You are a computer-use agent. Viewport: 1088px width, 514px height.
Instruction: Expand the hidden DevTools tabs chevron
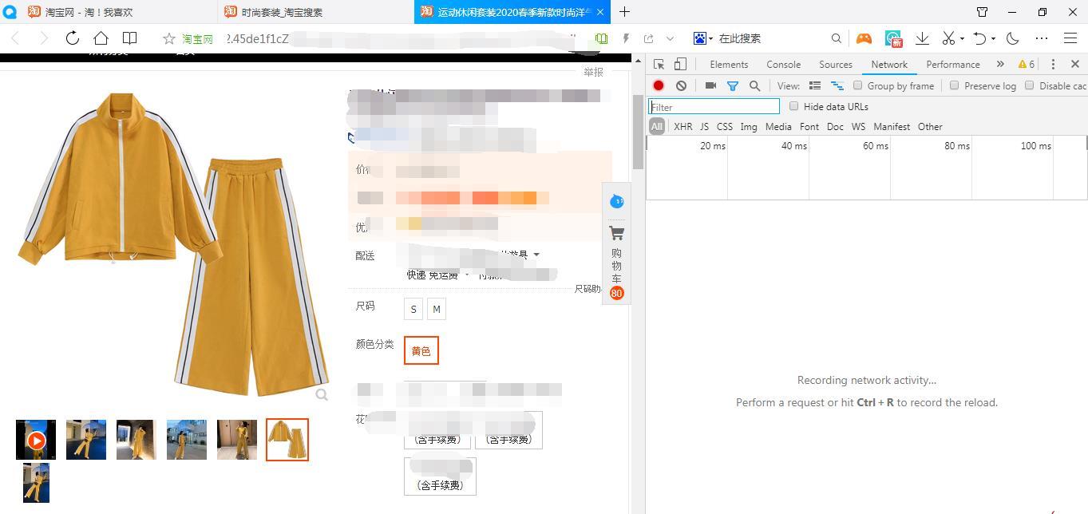1000,65
